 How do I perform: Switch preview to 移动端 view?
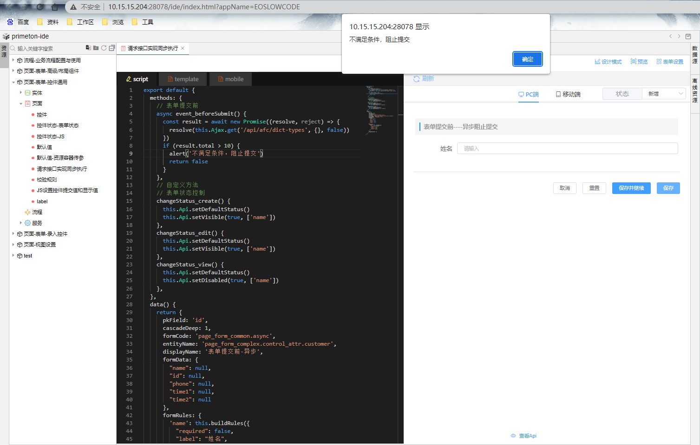(x=568, y=94)
